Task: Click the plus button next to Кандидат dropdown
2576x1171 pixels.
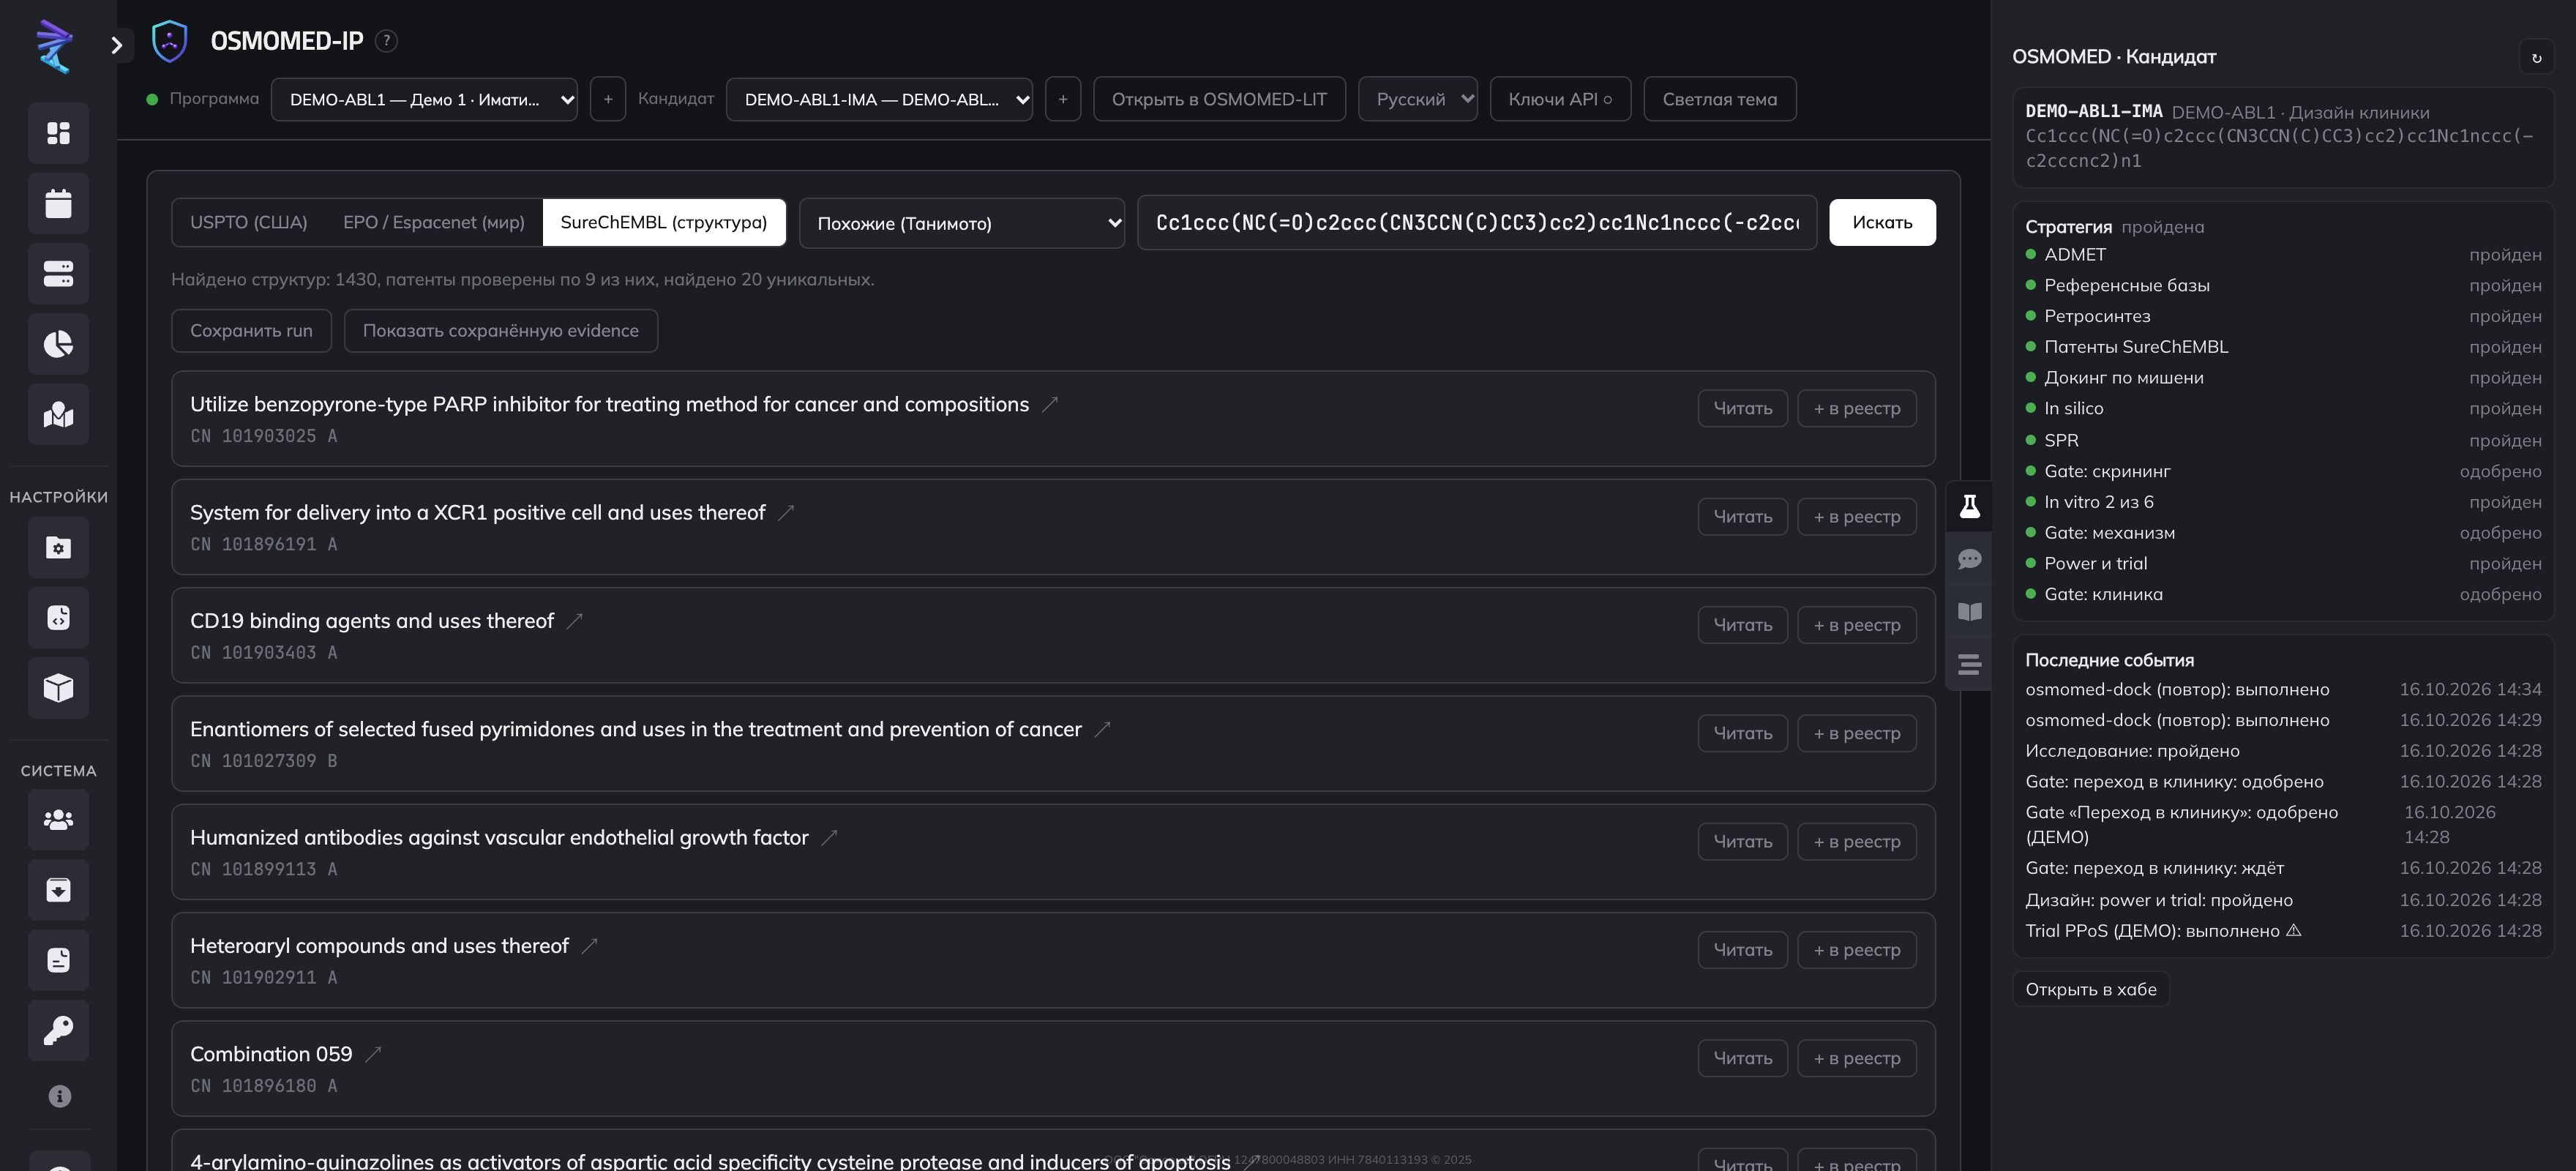Action: [x=1062, y=99]
